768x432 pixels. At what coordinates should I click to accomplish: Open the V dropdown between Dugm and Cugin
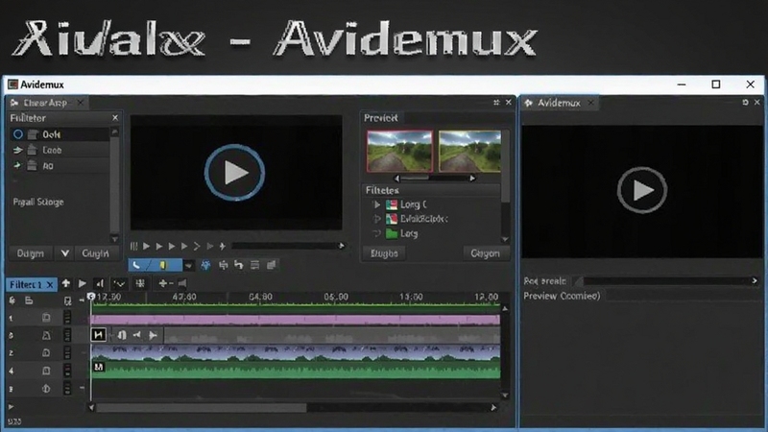(x=64, y=253)
